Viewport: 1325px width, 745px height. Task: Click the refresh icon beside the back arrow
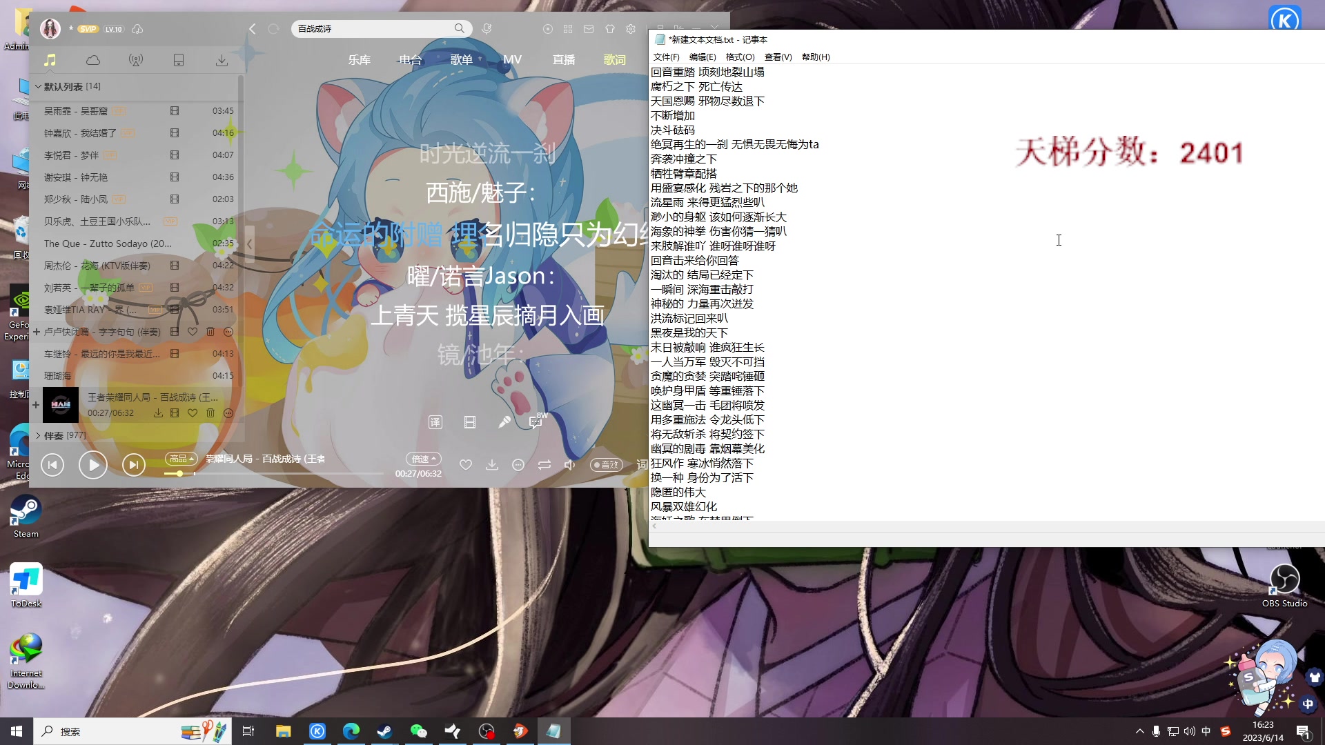[x=273, y=28]
